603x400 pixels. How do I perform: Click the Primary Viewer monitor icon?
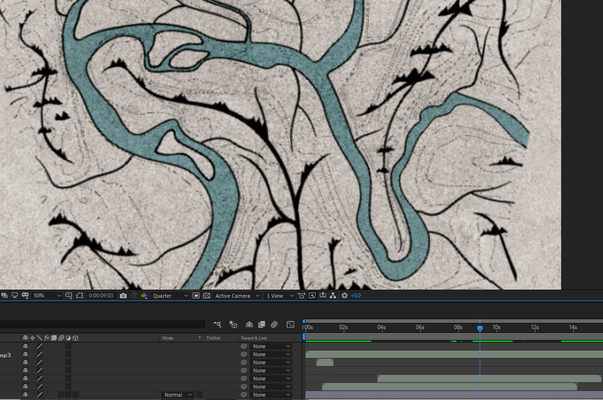15,295
